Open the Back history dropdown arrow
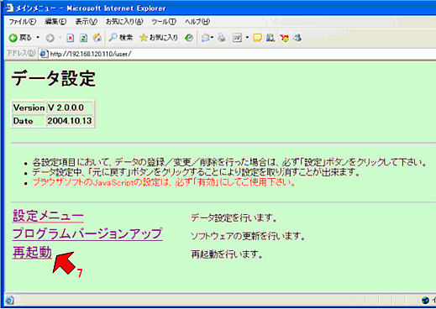436x309 pixels. coord(38,38)
